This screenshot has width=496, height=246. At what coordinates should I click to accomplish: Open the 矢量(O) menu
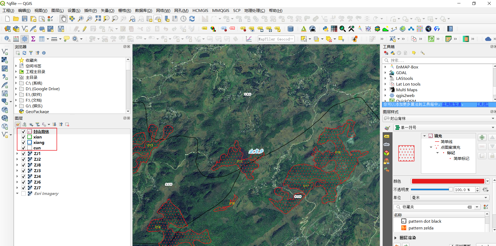pyautogui.click(x=107, y=11)
